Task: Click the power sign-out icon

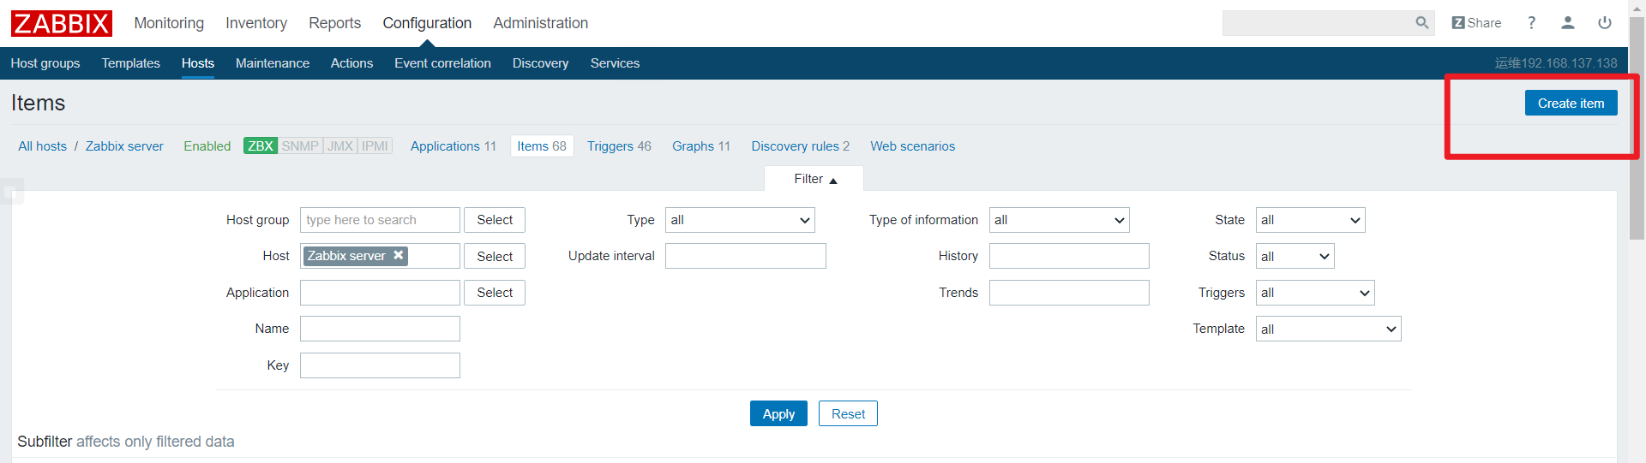Action: [1605, 23]
